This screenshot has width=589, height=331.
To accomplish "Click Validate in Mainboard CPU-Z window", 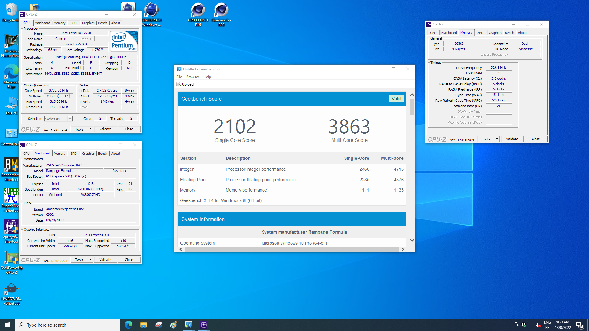I will pos(105,260).
